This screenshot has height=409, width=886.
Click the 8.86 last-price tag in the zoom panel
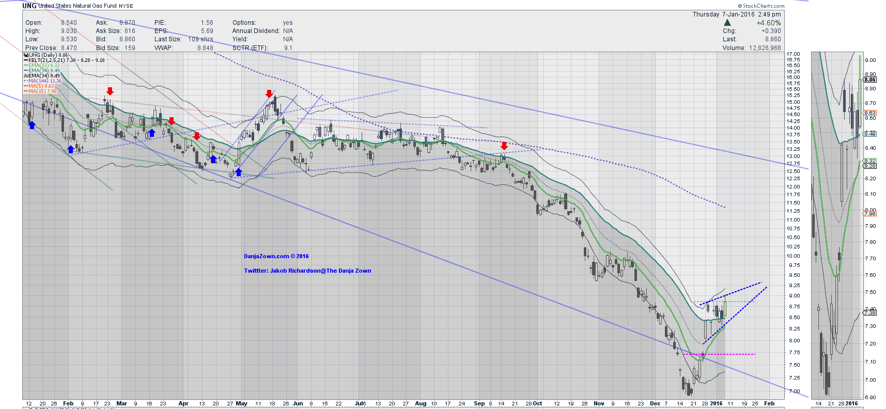(870, 80)
